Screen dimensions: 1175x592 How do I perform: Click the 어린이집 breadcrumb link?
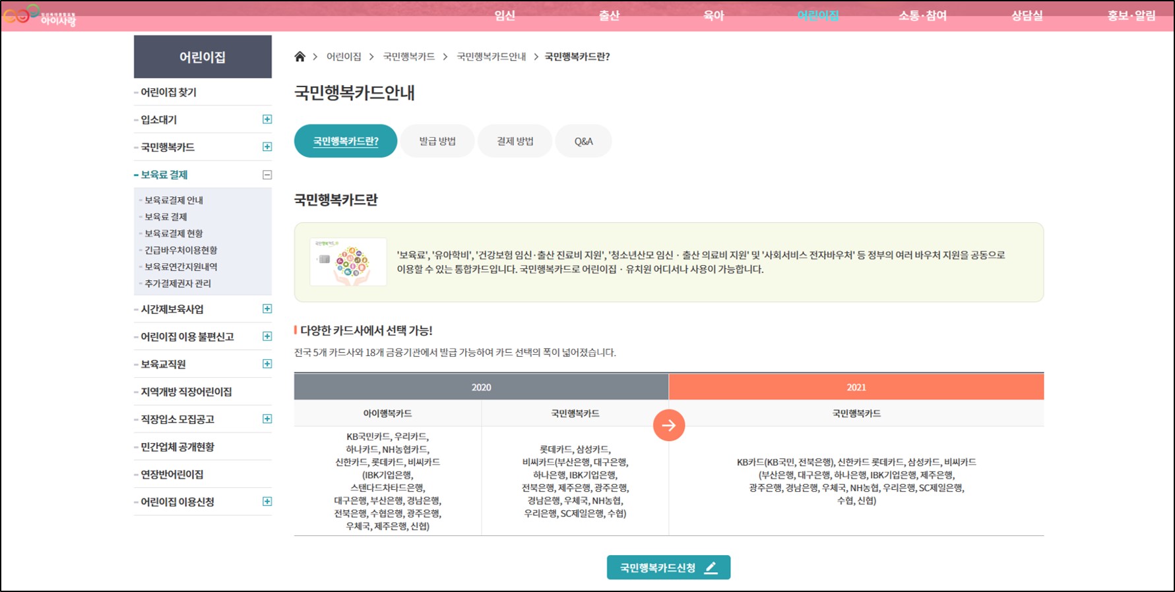pyautogui.click(x=344, y=57)
